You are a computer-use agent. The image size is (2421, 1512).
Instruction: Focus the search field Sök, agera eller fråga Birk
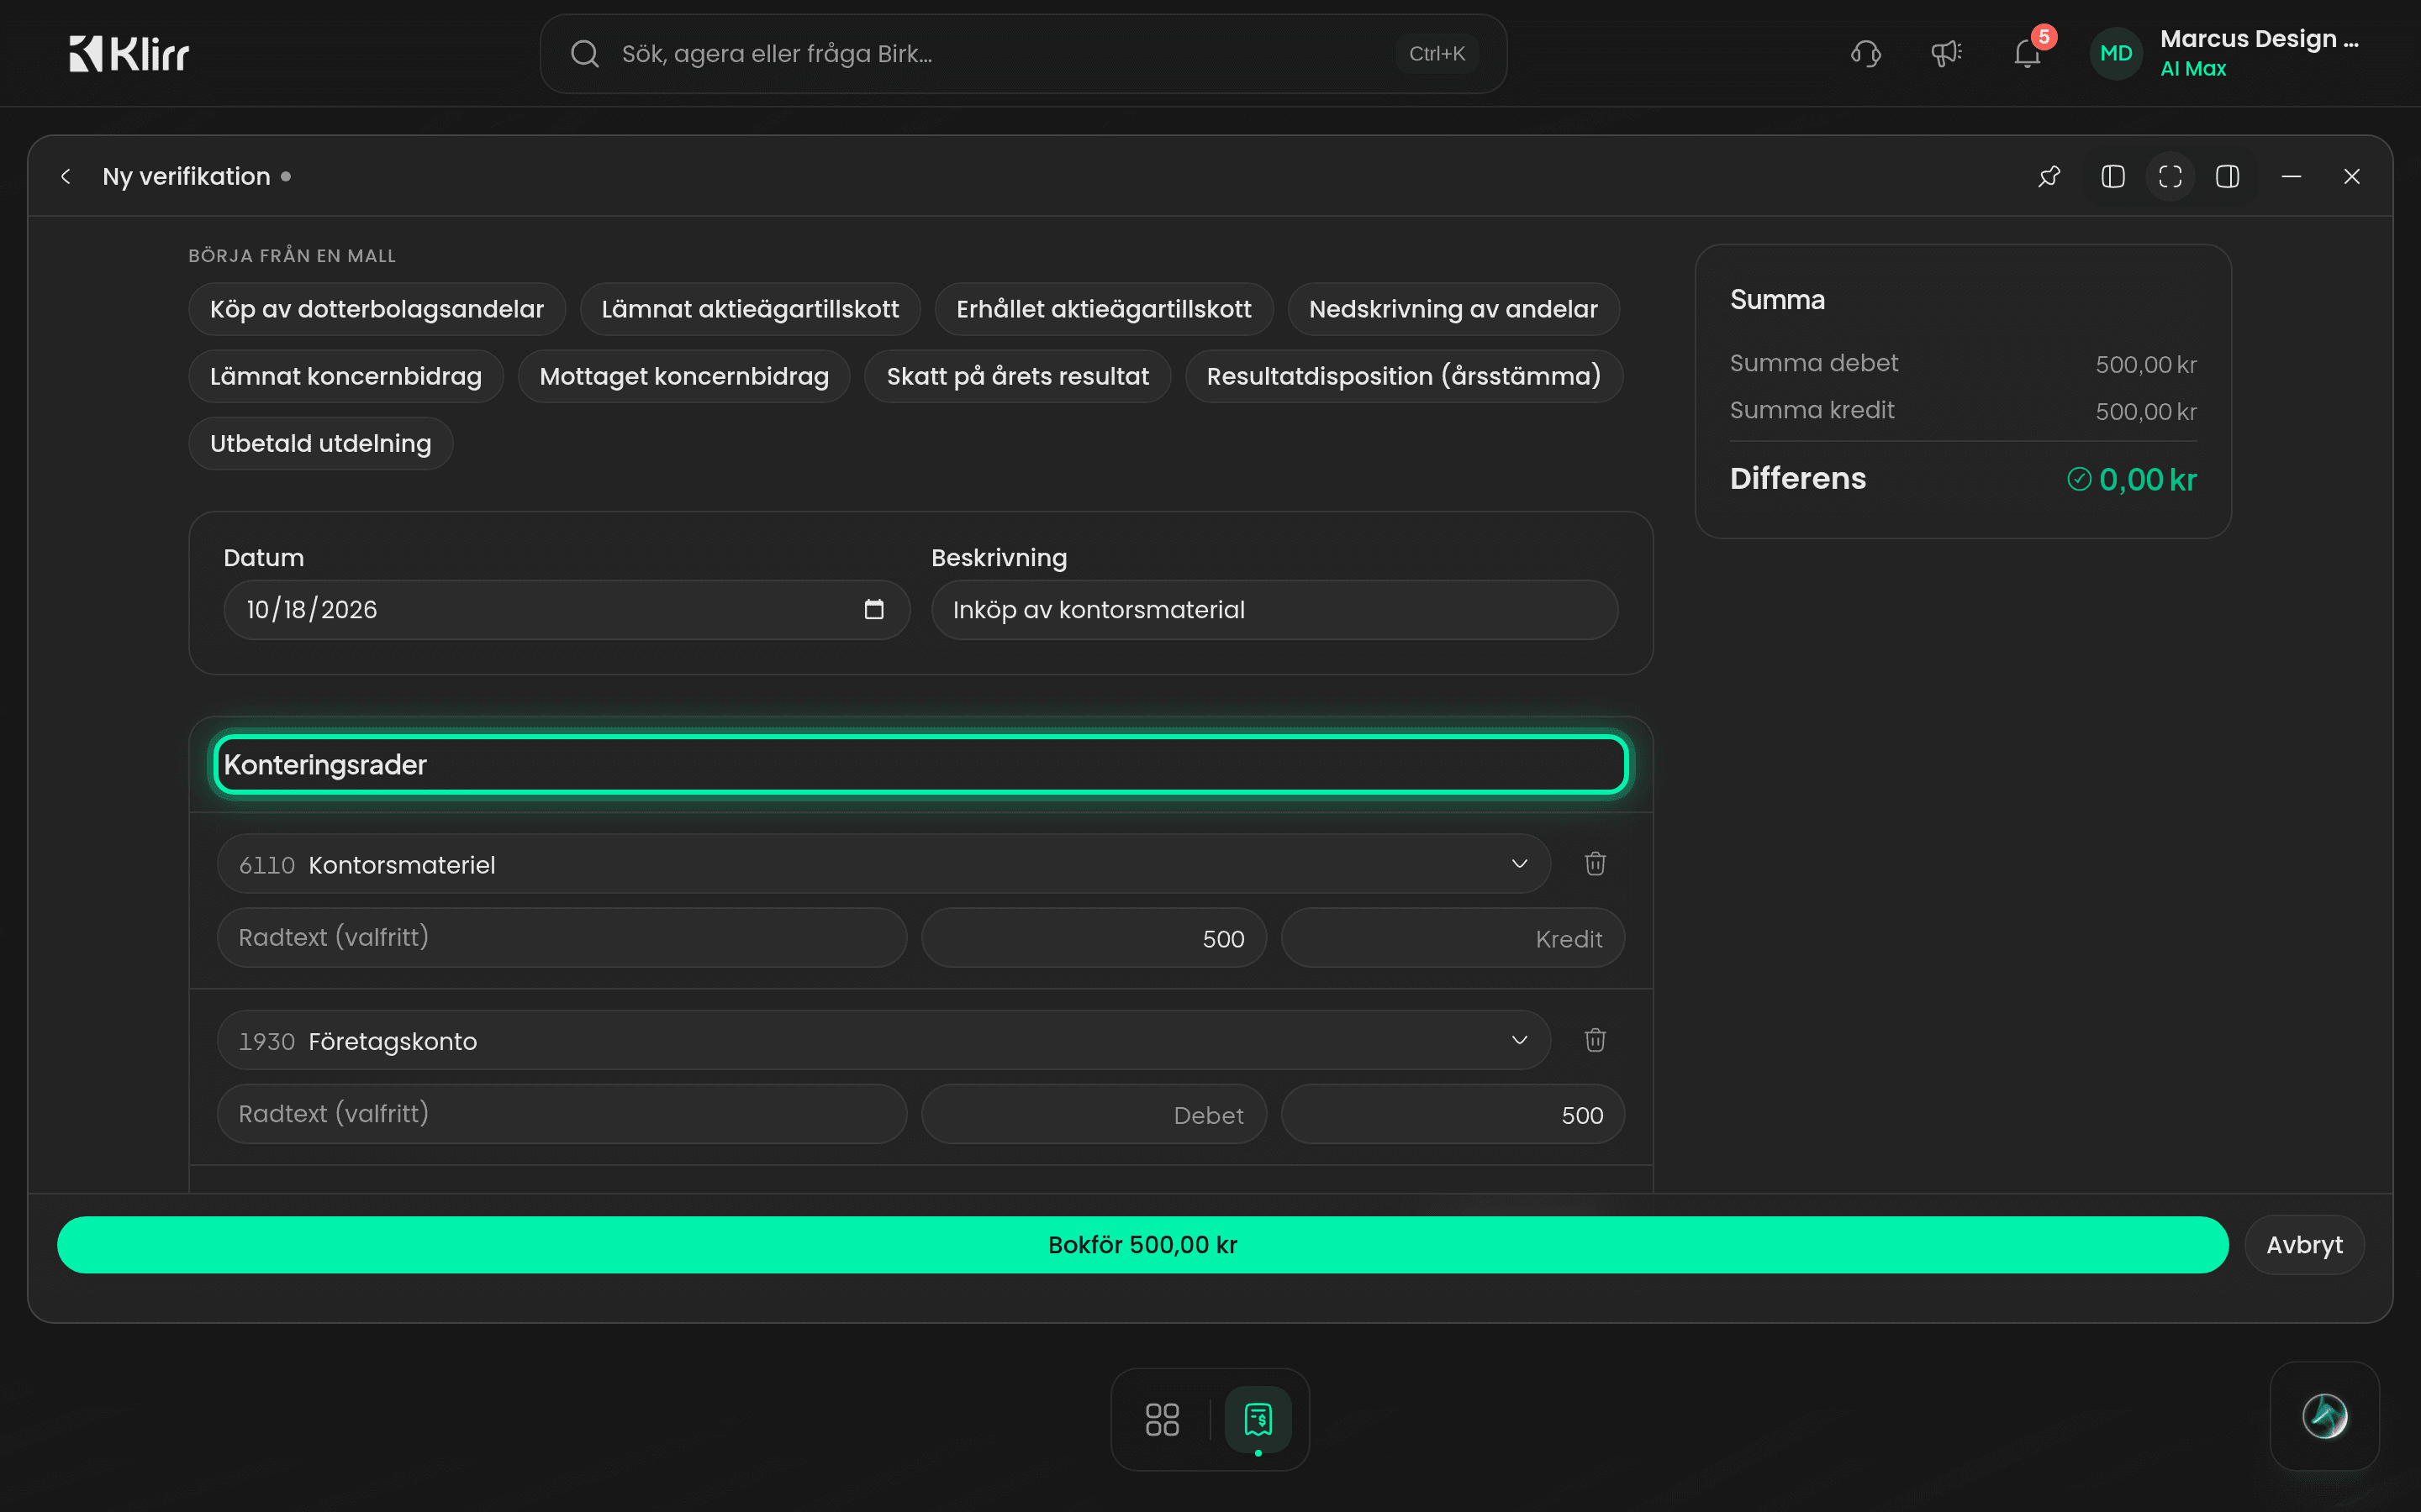1022,54
